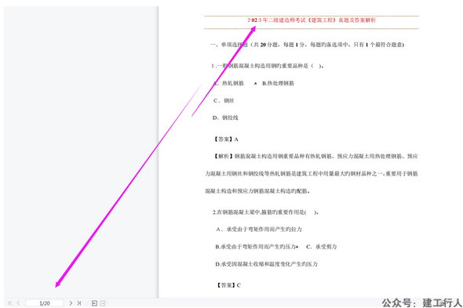The width and height of the screenshot is (463, 308).
Task: Select option 'C. 承受剪力'
Action: point(321,247)
